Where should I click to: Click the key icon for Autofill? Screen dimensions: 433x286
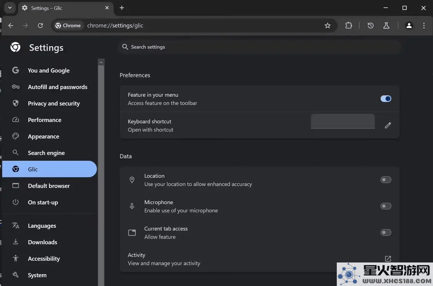[x=16, y=87]
